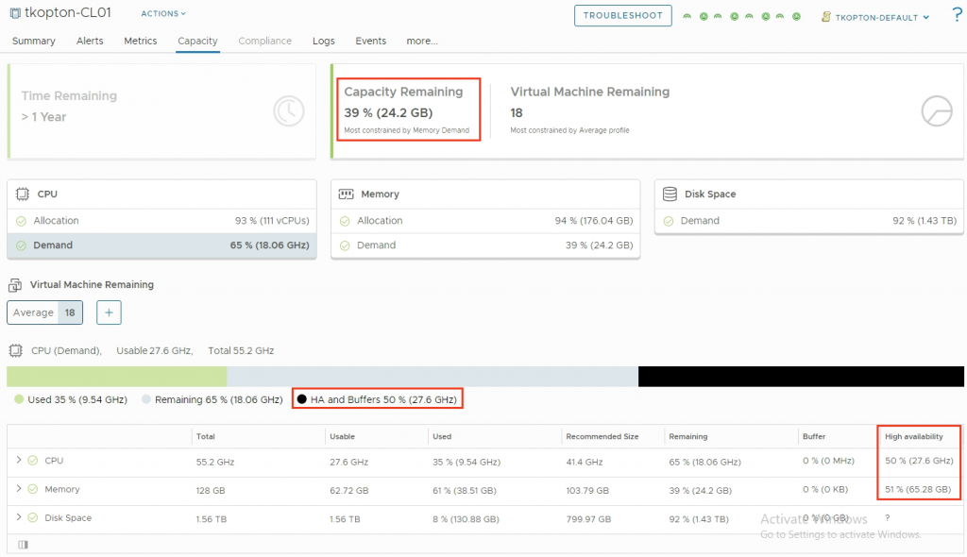Click the plus icon to add VM profile
This screenshot has width=967, height=557.
(109, 312)
